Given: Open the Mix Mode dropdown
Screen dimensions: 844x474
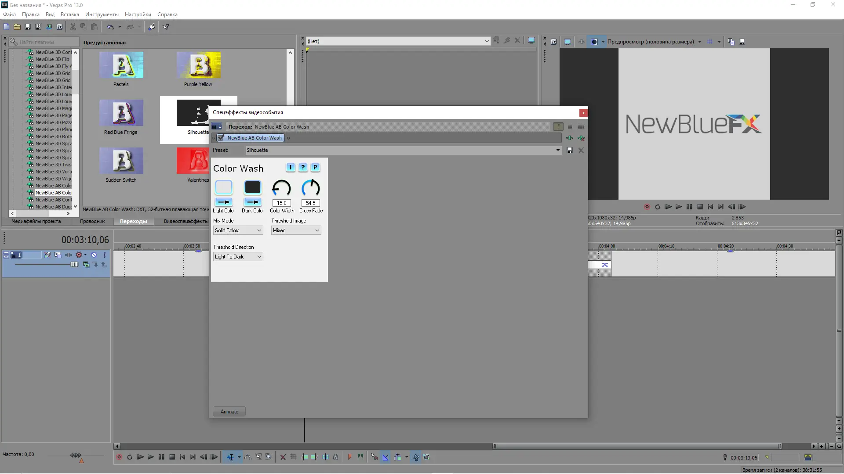Looking at the screenshot, I should point(238,230).
